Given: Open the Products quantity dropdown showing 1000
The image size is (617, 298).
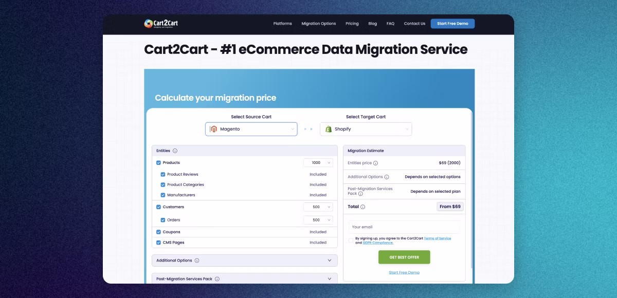Looking at the screenshot, I should click(x=318, y=163).
